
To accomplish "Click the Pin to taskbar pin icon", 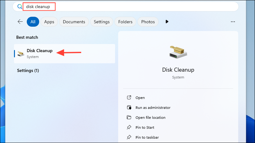I will (x=129, y=137).
